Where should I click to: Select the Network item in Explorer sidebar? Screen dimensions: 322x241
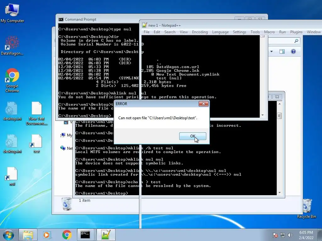(66, 148)
